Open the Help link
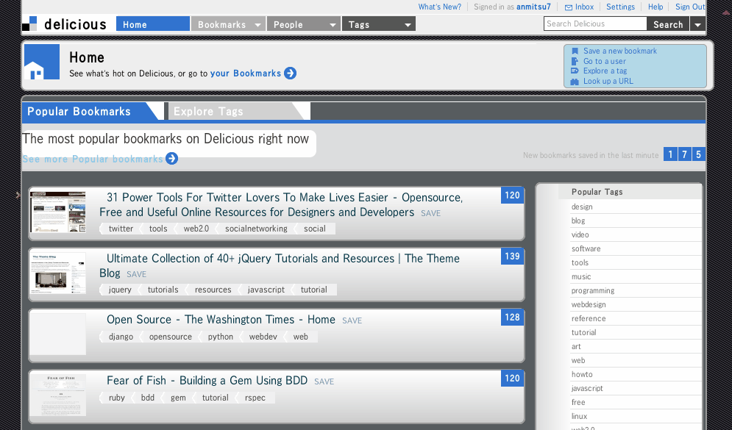Viewport: 732px width, 430px height. pyautogui.click(x=655, y=7)
